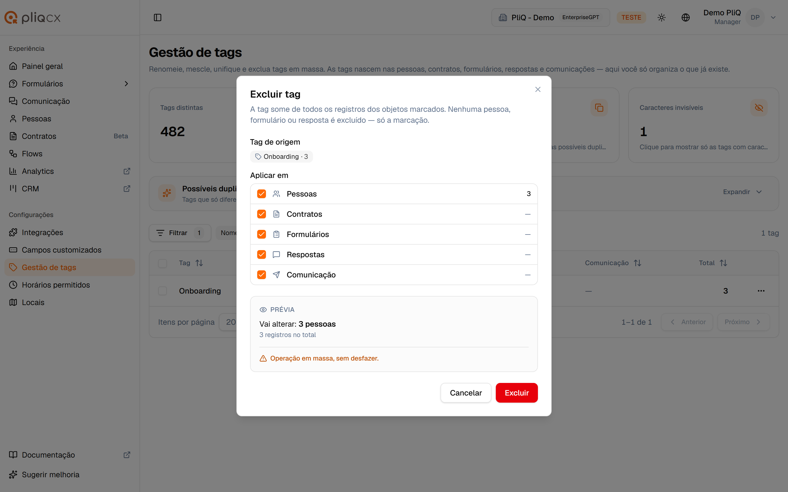
Task: Confirm deletion with Excluir button
Action: [516, 393]
